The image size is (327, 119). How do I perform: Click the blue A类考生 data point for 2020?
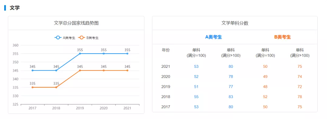coord(104,54)
